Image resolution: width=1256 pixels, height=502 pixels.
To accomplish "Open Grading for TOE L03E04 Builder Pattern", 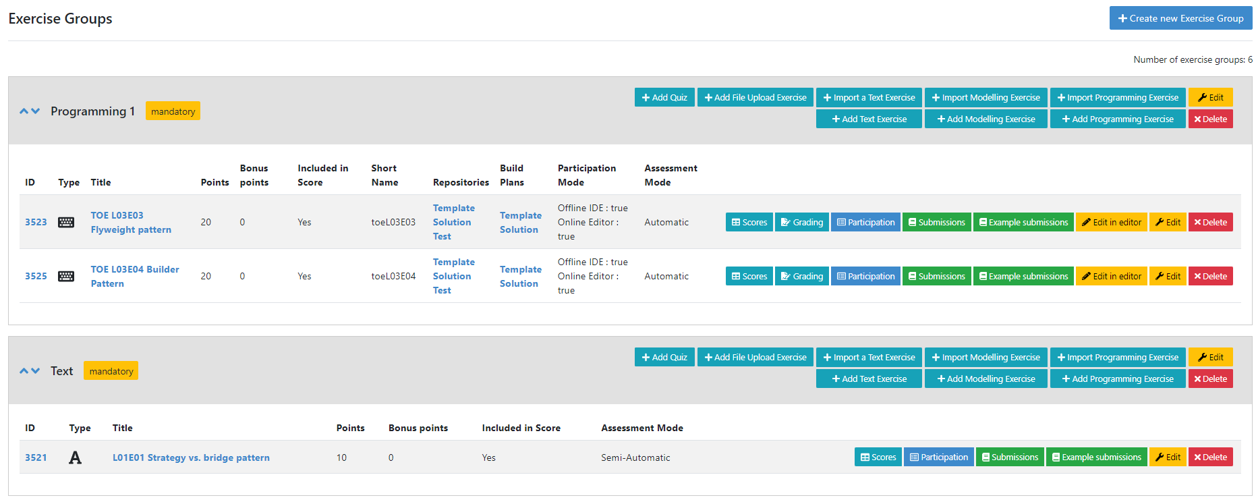I will pos(801,276).
